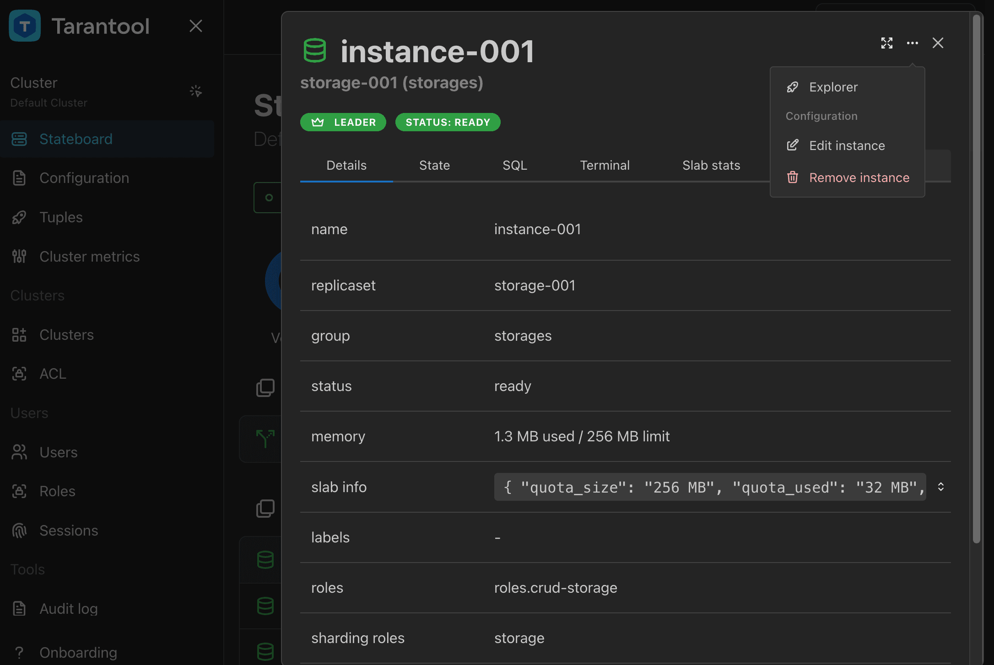Click the Configuration document icon

[x=19, y=178]
